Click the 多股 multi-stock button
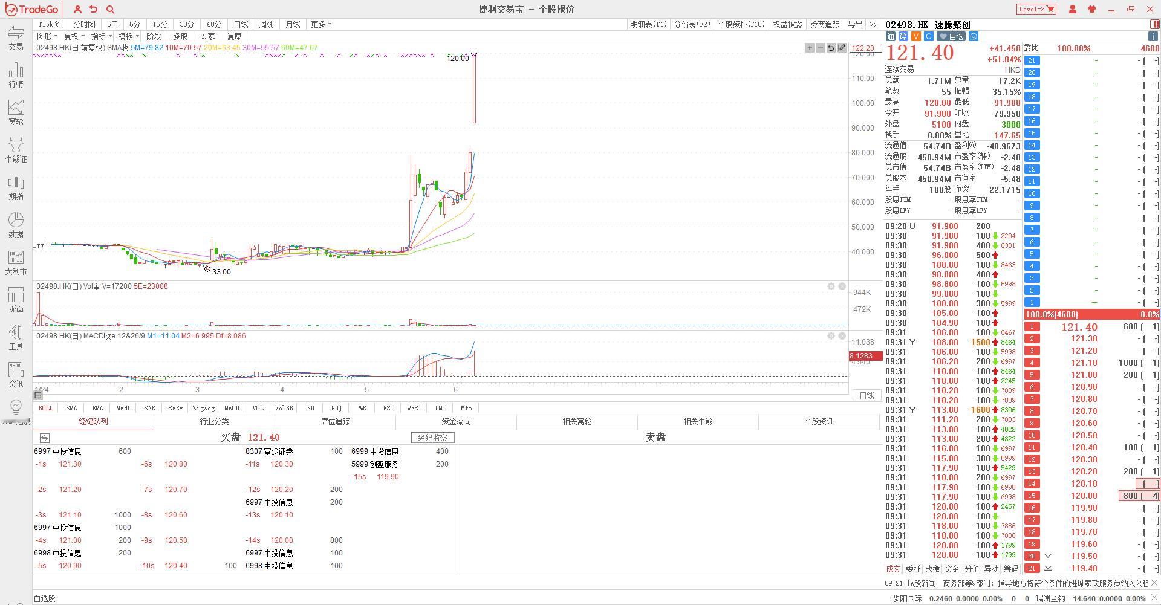Image resolution: width=1161 pixels, height=605 pixels. (180, 36)
